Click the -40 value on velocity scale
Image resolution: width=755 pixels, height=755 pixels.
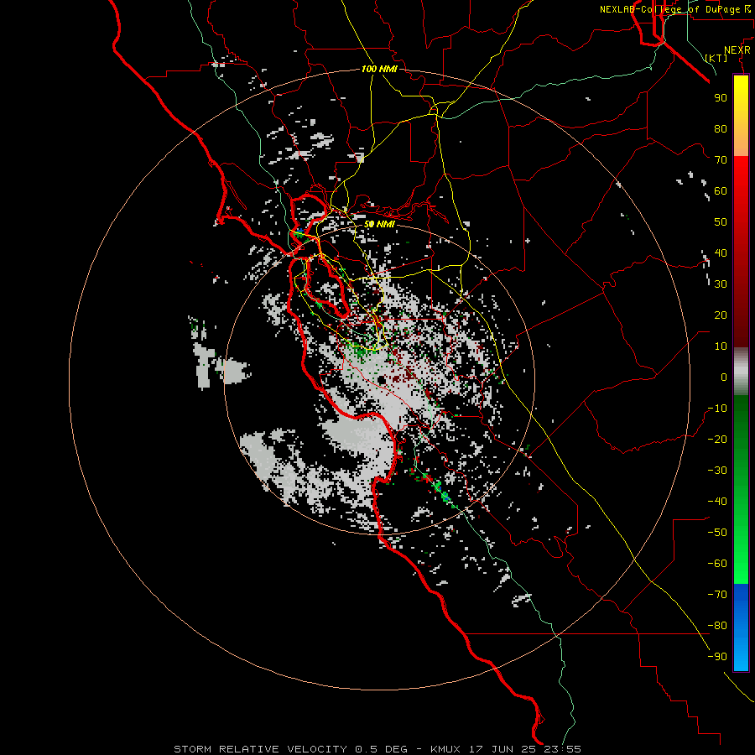click(717, 502)
